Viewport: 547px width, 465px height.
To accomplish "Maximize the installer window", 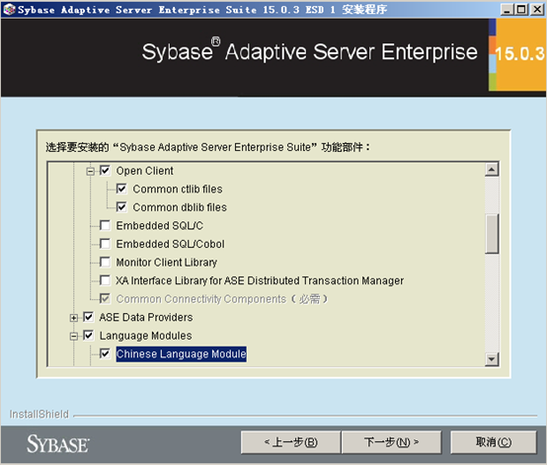I will coord(521,10).
